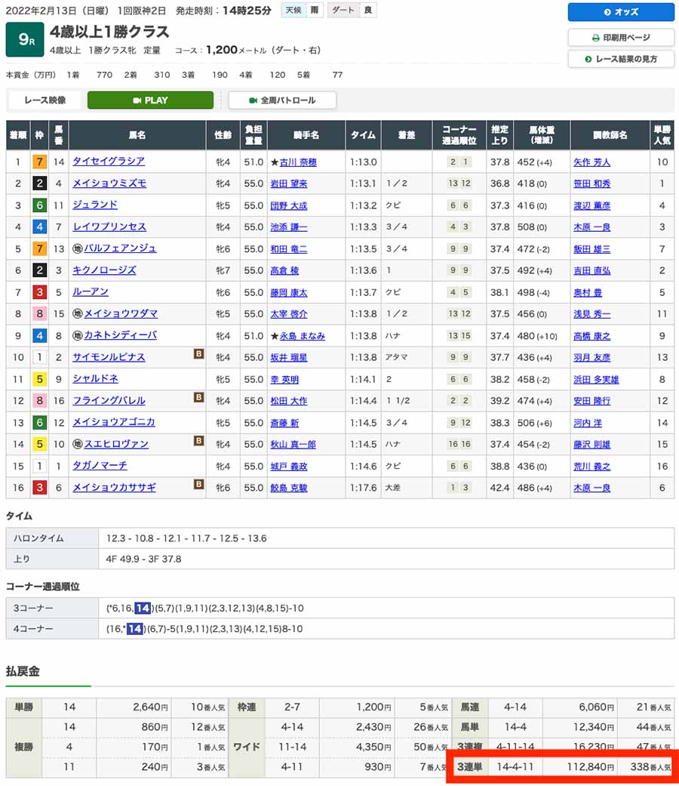Click the highlighted 3連単 payout row
This screenshot has width=679, height=786.
pos(562,767)
